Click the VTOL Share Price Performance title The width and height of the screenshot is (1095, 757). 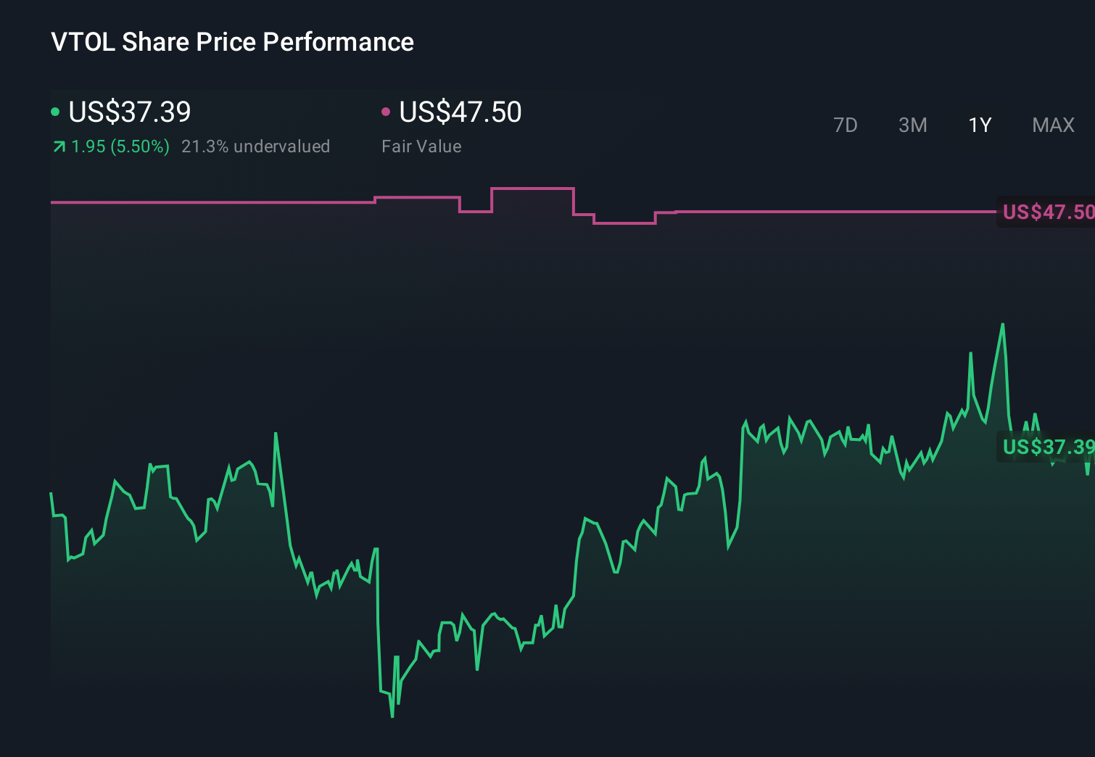[231, 42]
